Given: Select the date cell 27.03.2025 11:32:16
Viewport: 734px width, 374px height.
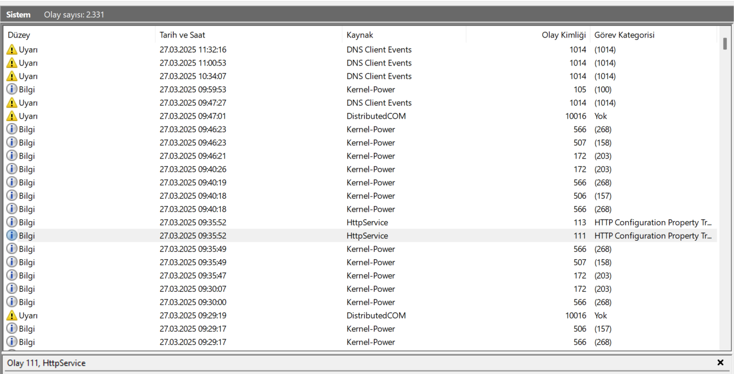Looking at the screenshot, I should (193, 50).
